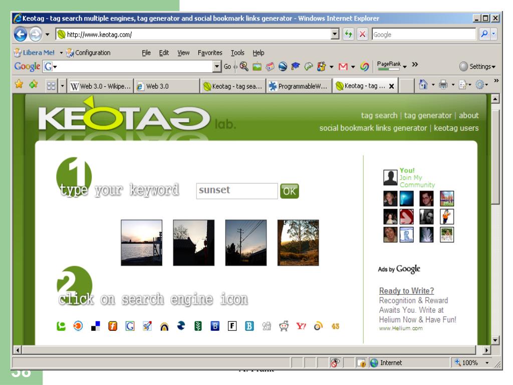Follow the 'tag search' link

(379, 116)
